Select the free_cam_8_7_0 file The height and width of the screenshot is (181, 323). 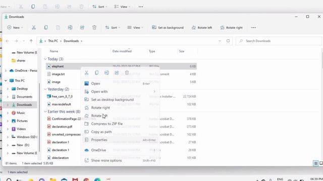tap(62, 96)
